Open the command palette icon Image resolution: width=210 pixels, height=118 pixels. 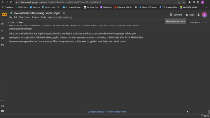coord(2,106)
